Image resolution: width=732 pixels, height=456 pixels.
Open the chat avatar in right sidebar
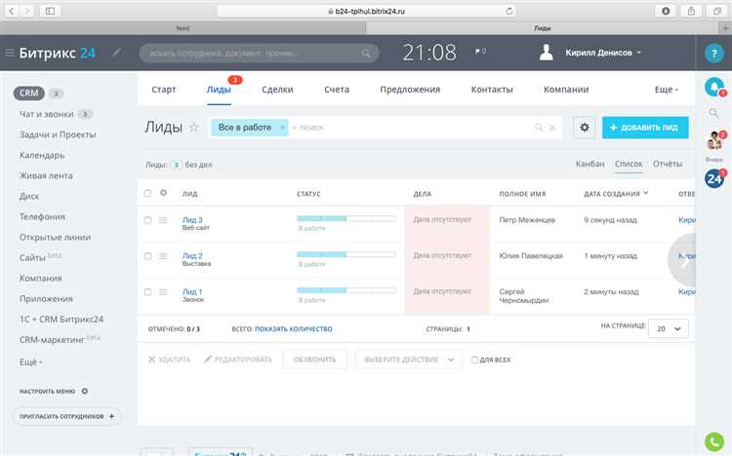tap(714, 140)
